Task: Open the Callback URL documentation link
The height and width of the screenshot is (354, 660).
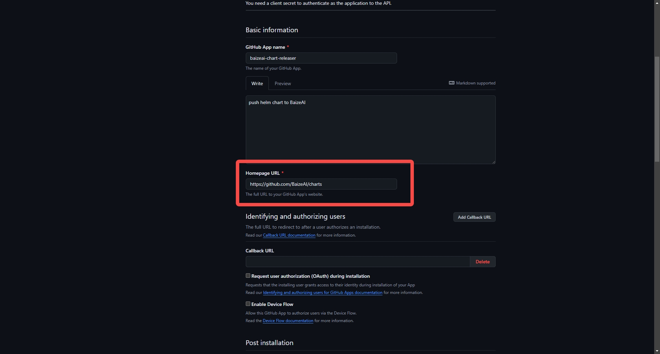Action: [x=289, y=235]
